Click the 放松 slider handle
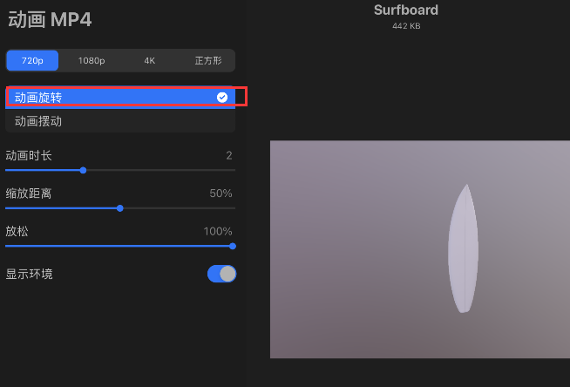This screenshot has width=570, height=387. (x=232, y=246)
